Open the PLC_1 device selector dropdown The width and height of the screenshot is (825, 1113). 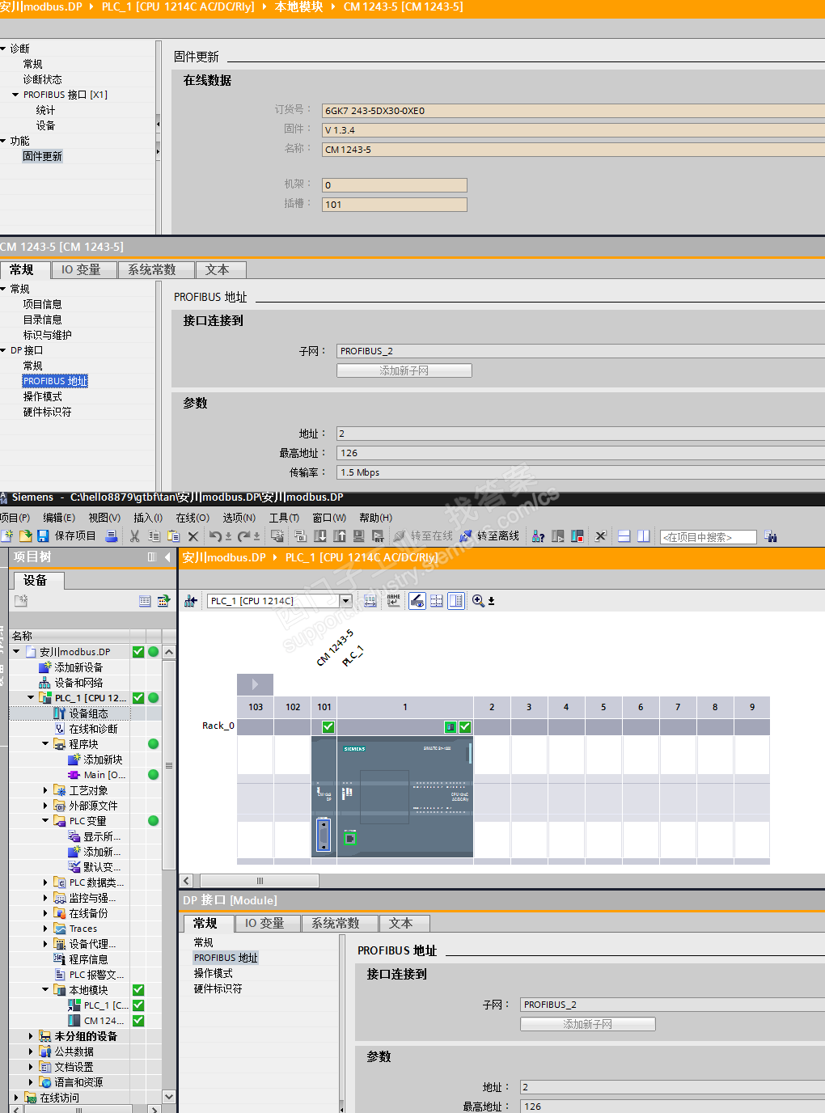pyautogui.click(x=346, y=601)
